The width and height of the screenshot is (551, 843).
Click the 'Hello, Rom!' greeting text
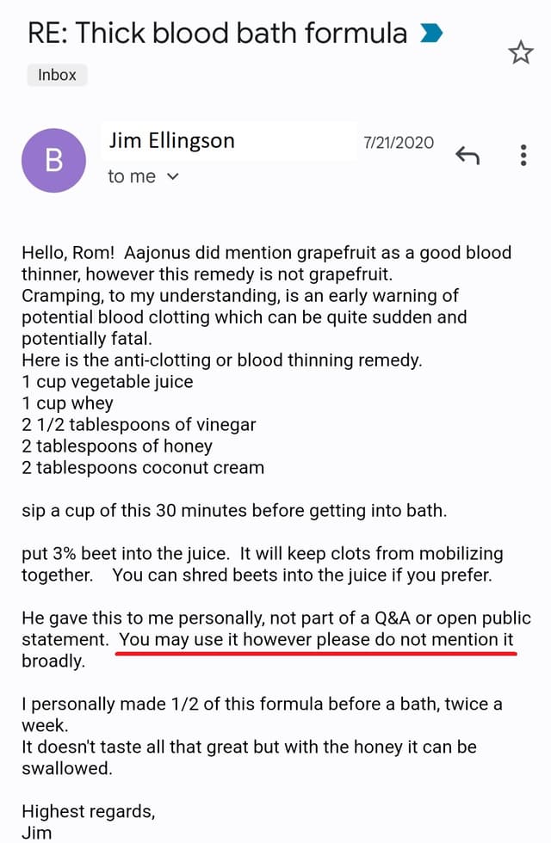(x=68, y=252)
